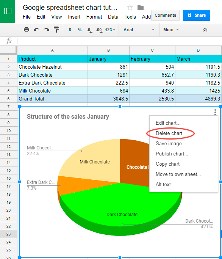Click the Grand Total cell
The width and height of the screenshot is (222, 259).
coord(53,99)
